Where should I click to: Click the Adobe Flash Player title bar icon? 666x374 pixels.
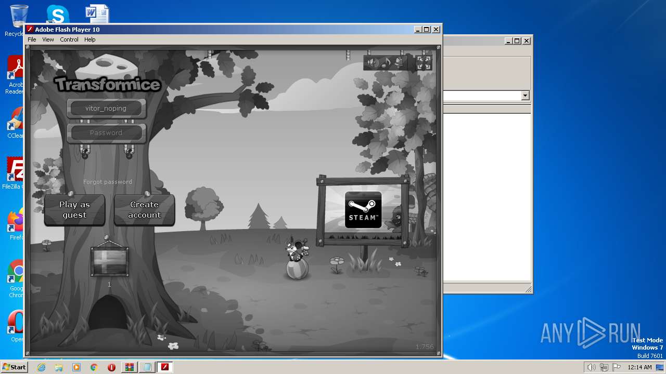pos(30,30)
